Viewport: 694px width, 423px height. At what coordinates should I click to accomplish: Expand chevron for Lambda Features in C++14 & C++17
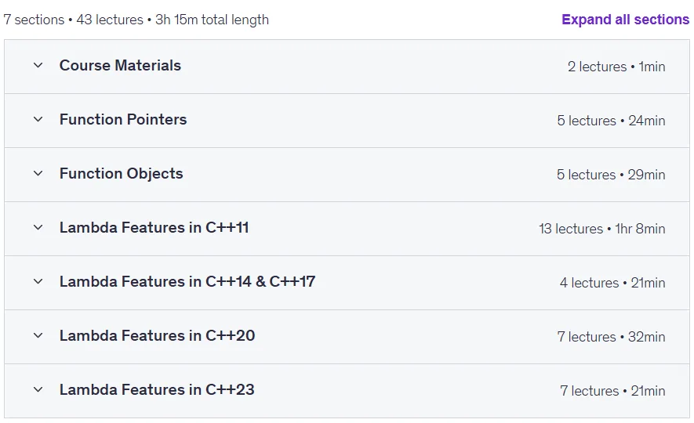point(38,281)
